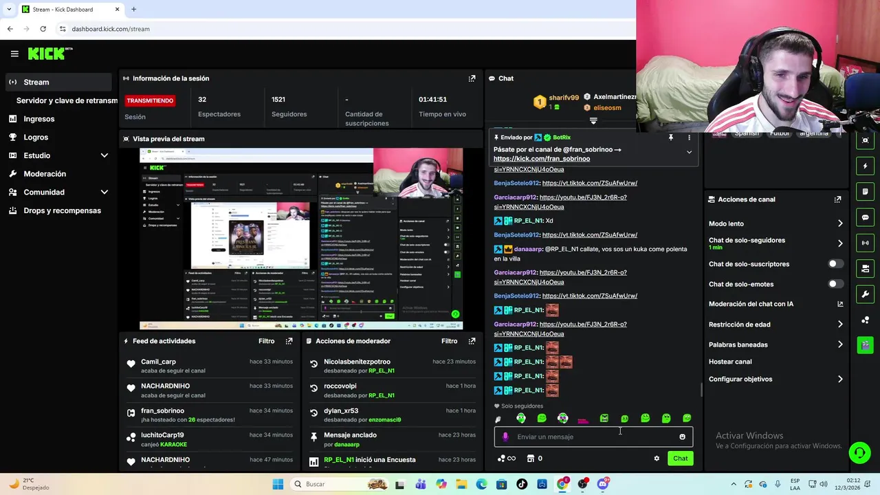Screen dimensions: 880x495
Task: Click the channel points infinity icon below the message box
Action: coord(507,459)
